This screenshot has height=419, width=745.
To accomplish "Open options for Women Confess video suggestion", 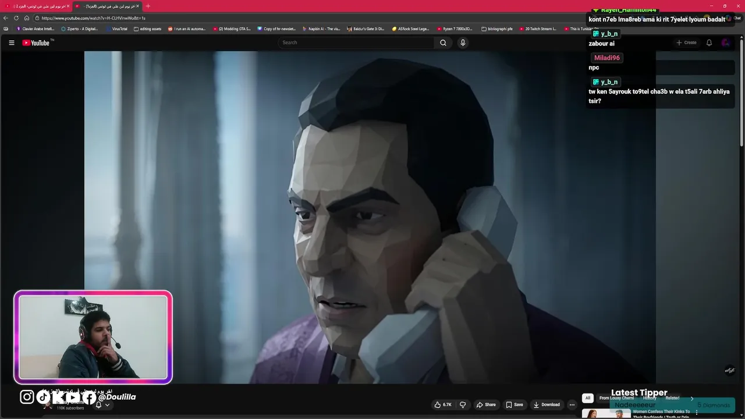I will pyautogui.click(x=697, y=412).
